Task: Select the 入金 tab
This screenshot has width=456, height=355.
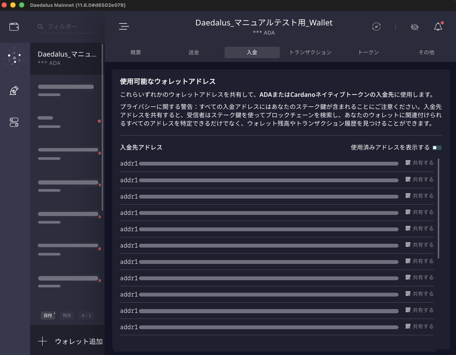Action: [x=252, y=52]
